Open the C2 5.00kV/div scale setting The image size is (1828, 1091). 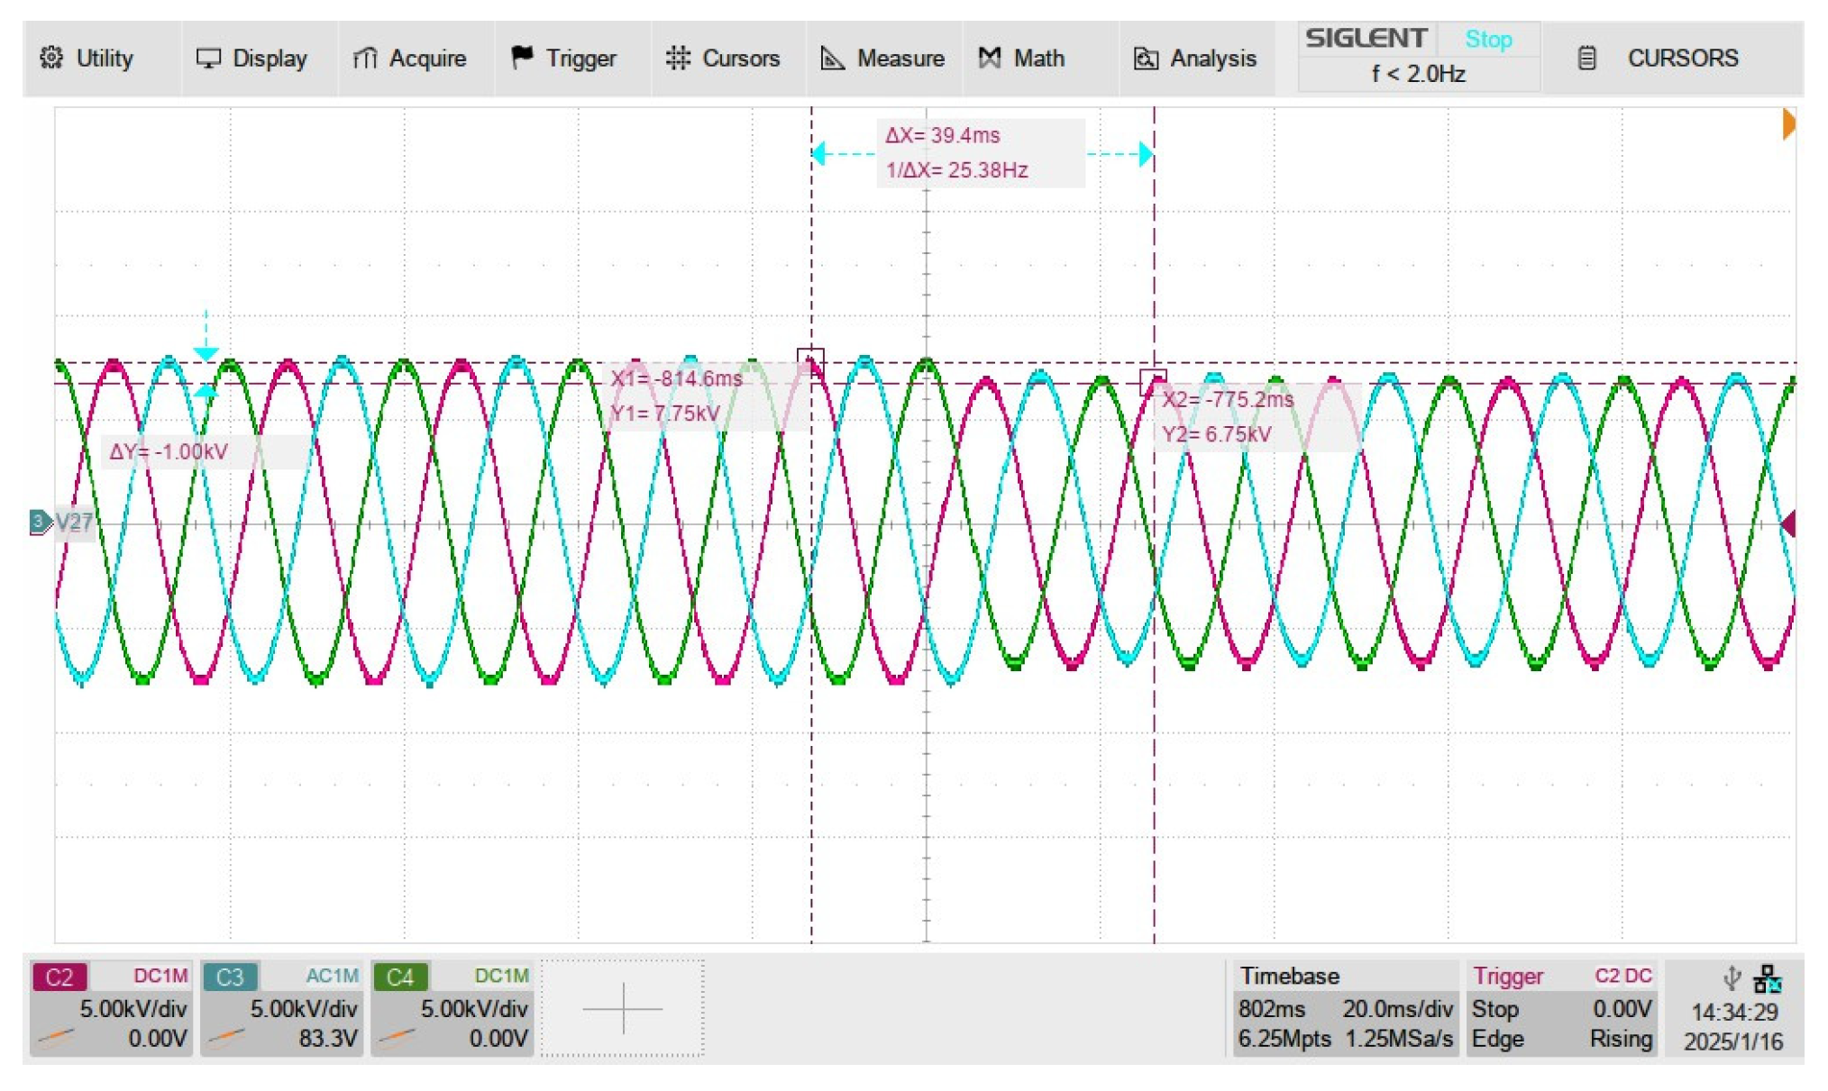point(133,1009)
